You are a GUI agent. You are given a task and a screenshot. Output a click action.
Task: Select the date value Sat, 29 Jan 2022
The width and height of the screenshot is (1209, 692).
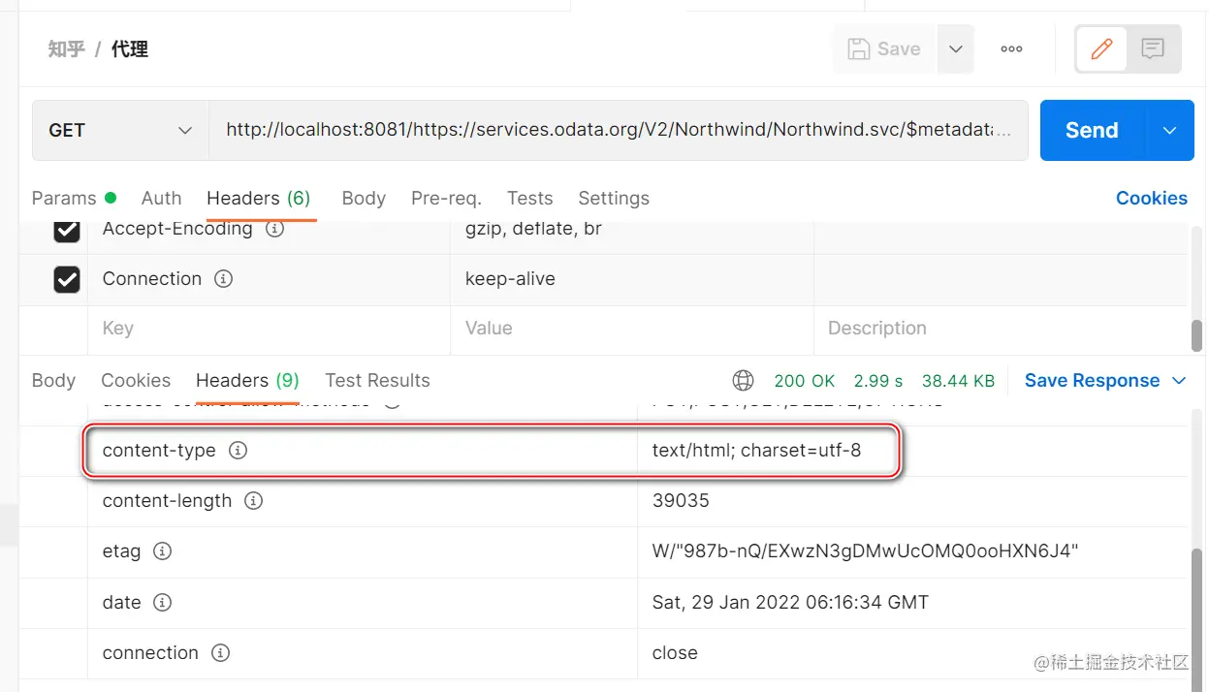click(x=790, y=602)
